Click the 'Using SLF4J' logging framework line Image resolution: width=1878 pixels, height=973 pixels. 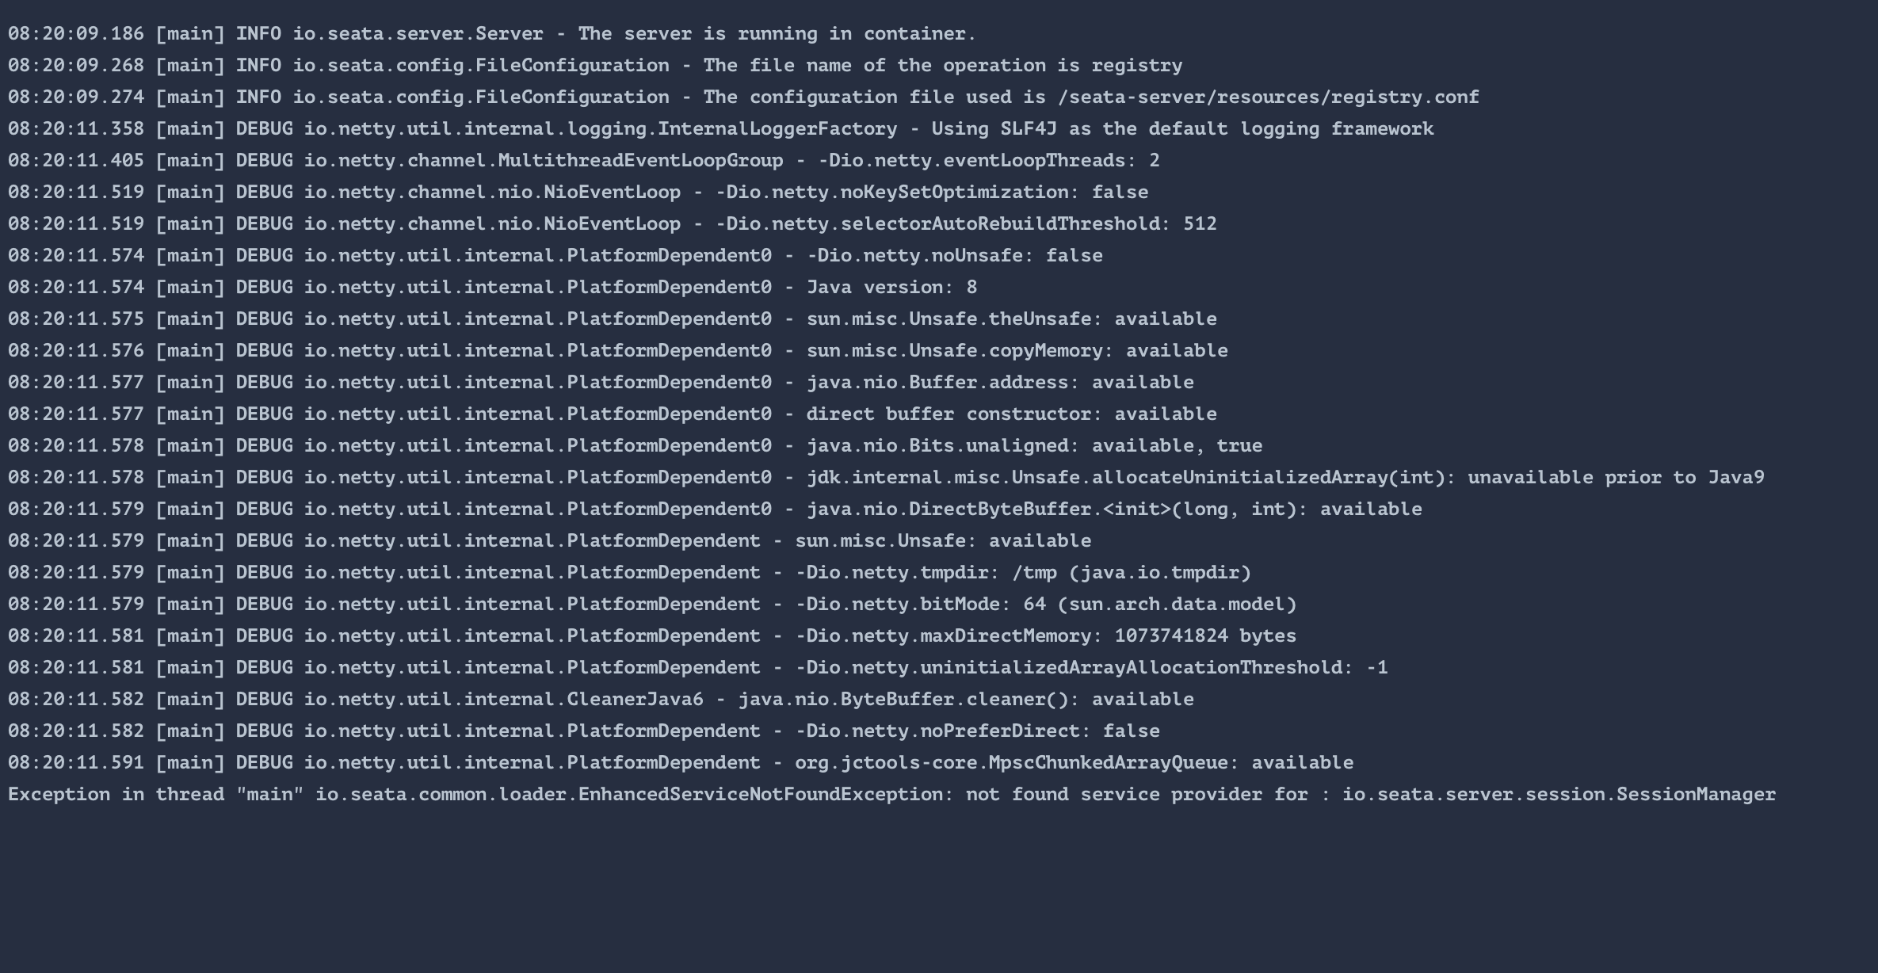(721, 128)
